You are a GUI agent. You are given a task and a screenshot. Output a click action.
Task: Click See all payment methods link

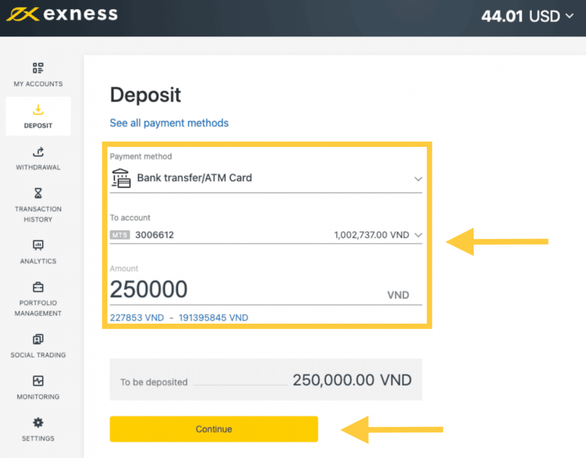tap(169, 123)
